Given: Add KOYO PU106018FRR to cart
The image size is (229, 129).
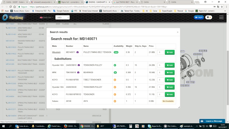Looking at the screenshot, I should 170,80.
